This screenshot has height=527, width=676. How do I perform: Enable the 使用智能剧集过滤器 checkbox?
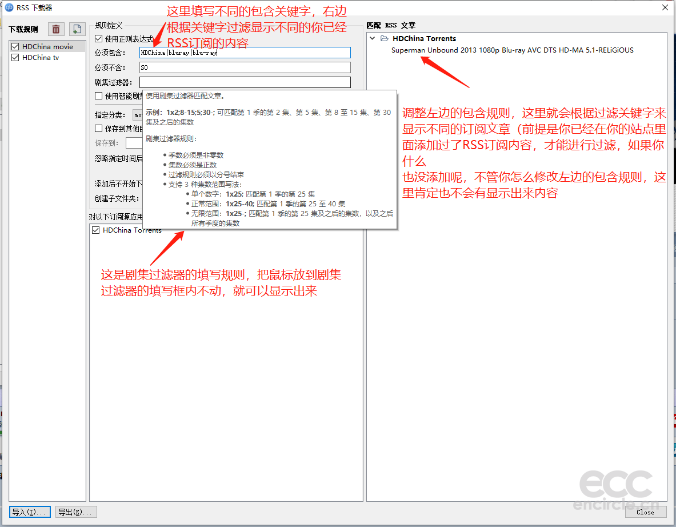[x=99, y=96]
